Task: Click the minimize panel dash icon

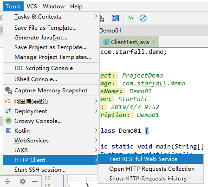Action: pyautogui.click(x=35, y=181)
